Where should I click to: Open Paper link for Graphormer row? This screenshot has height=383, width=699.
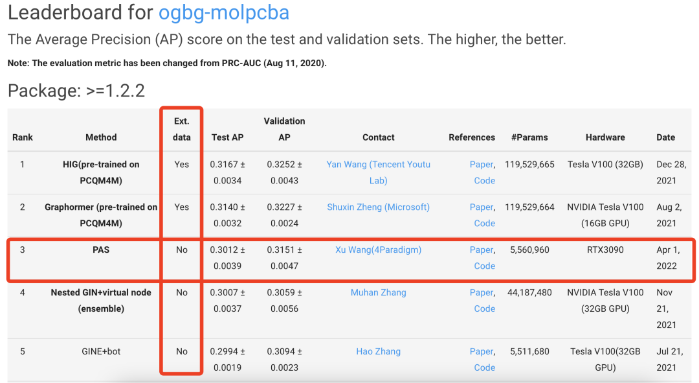pyautogui.click(x=481, y=207)
